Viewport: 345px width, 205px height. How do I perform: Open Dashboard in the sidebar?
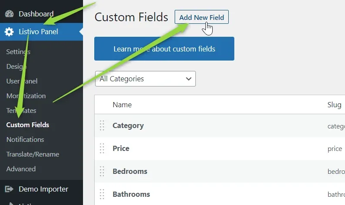click(36, 14)
